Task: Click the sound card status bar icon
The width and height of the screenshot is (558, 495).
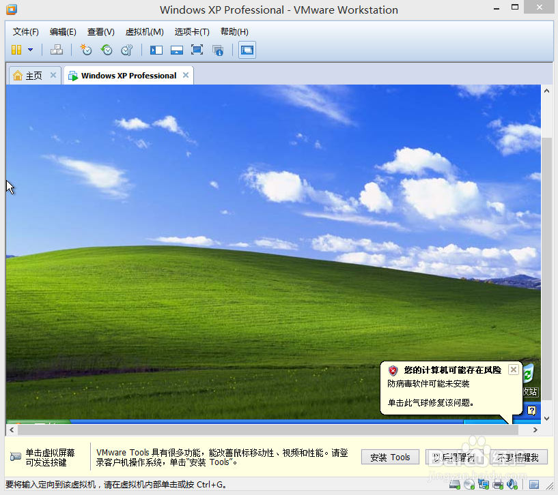Action: coord(512,484)
